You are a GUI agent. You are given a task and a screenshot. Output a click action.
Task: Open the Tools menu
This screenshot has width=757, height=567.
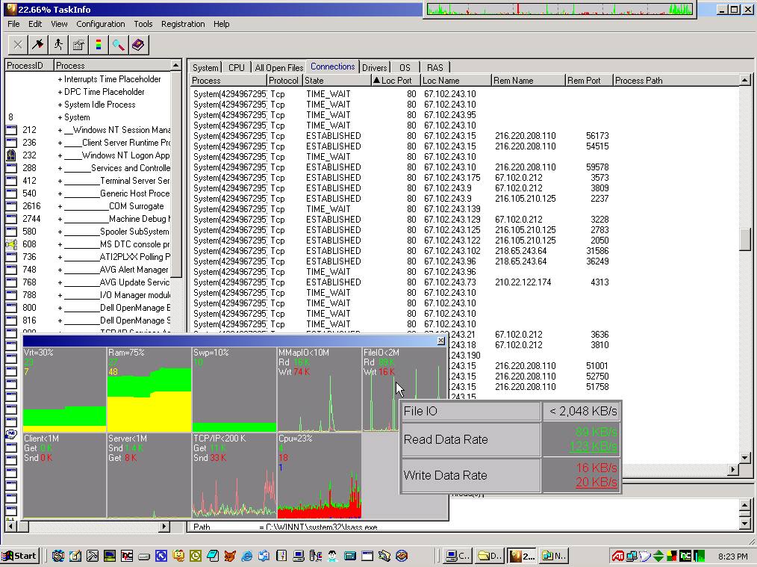[143, 24]
